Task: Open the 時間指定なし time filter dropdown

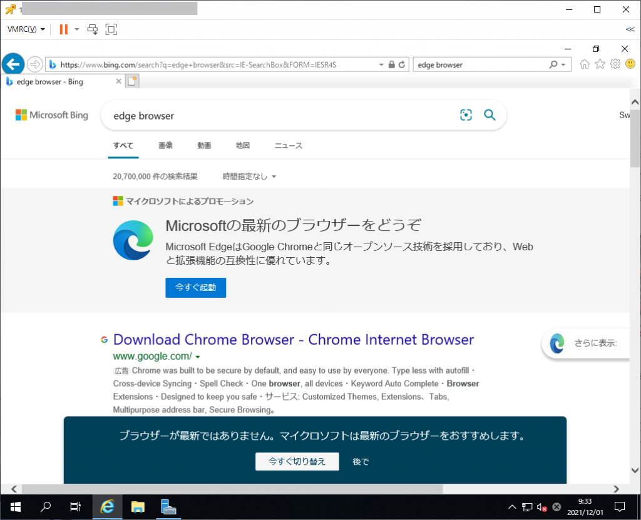Action: pyautogui.click(x=249, y=176)
